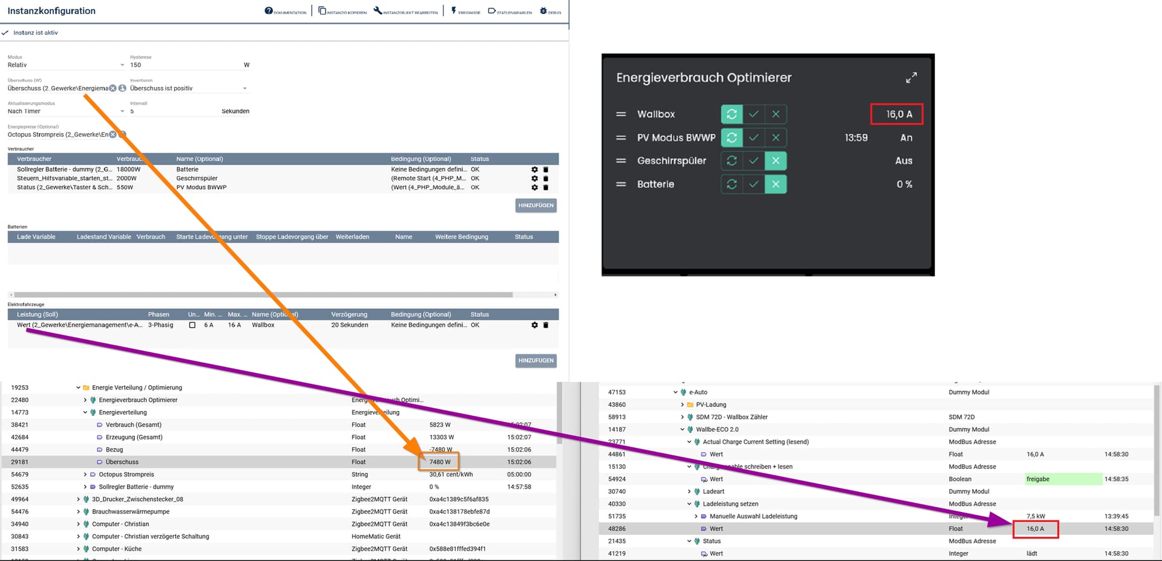Edit Wallbox vehicle row gear icon
This screenshot has height=561, width=1162.
[x=534, y=325]
